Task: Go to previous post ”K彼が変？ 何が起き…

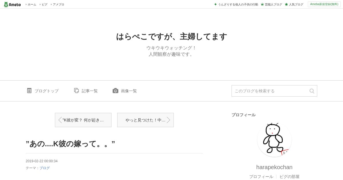Action: [83, 120]
